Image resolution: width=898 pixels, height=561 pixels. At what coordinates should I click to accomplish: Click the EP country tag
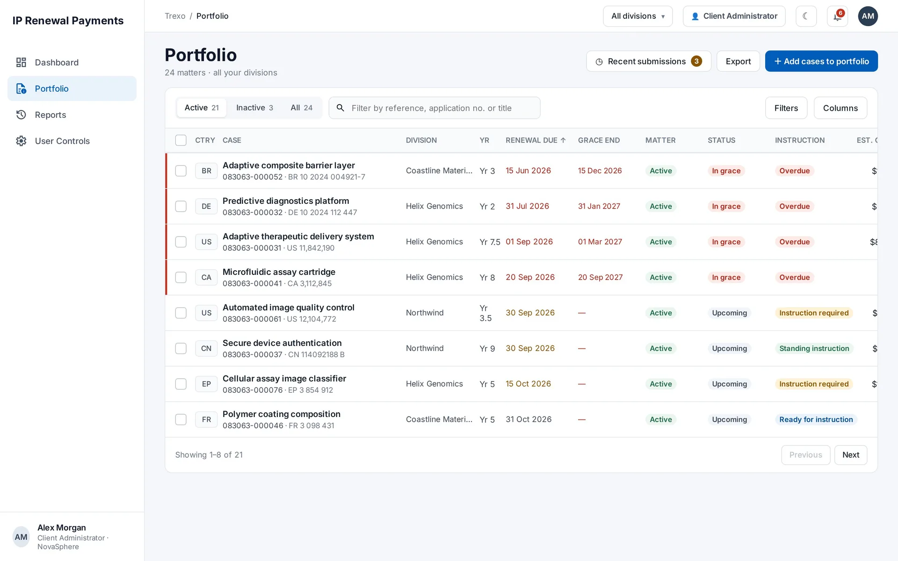click(x=206, y=384)
